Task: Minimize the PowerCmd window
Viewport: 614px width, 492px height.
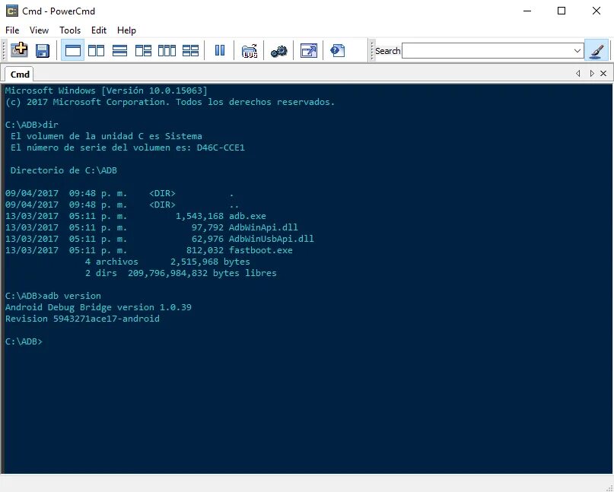Action: pyautogui.click(x=527, y=11)
